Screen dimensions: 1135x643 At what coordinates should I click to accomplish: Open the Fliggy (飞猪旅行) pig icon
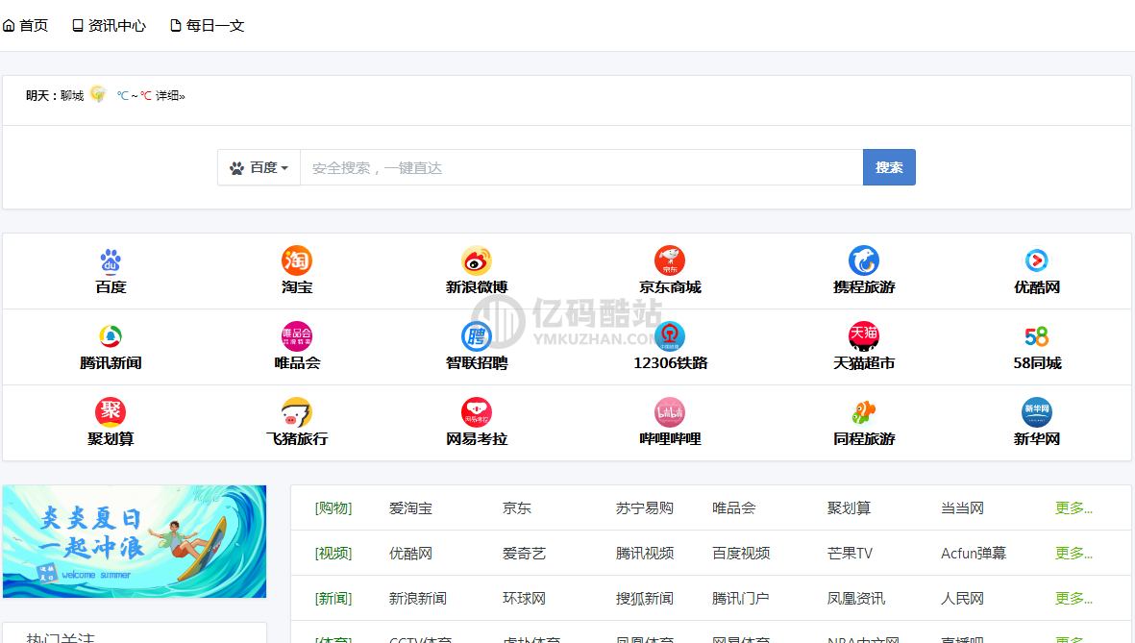[297, 412]
